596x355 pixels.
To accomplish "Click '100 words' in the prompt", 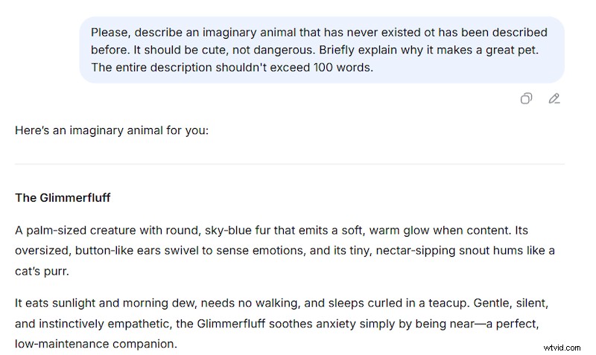I will 343,68.
